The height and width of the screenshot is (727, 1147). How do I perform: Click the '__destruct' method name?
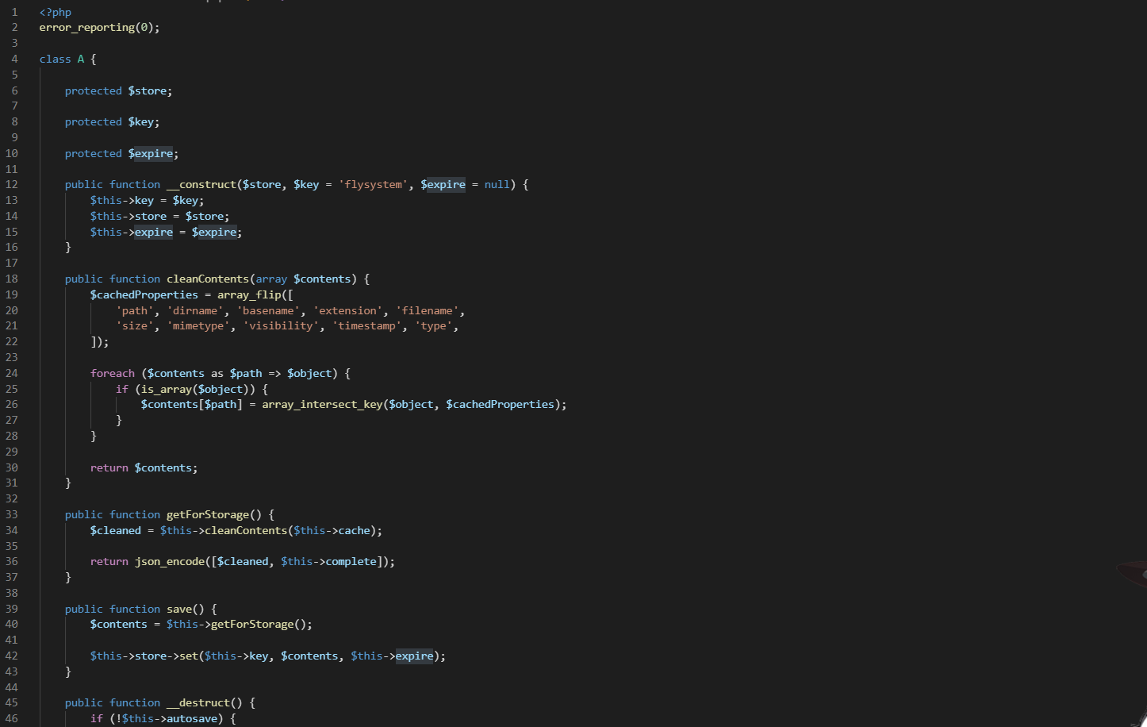click(x=198, y=703)
